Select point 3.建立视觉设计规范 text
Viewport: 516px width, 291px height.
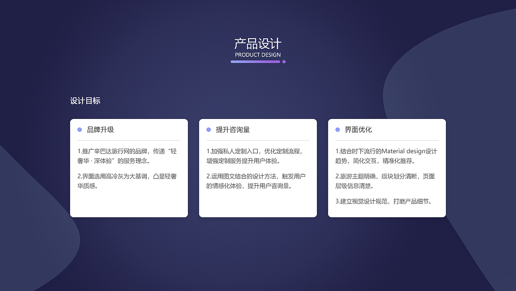point(384,201)
